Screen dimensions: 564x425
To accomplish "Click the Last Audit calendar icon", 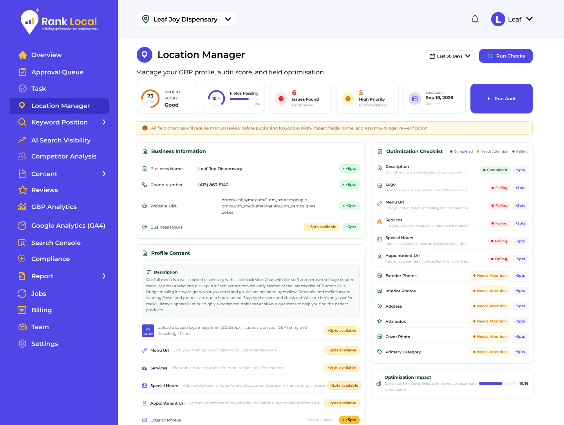I will point(415,99).
